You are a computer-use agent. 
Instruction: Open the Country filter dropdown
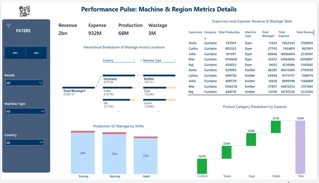pyautogui.click(x=25, y=142)
